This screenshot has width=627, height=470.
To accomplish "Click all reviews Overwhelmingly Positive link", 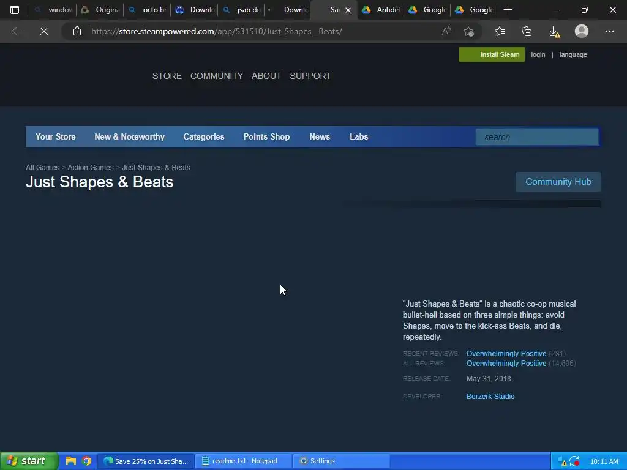I will [x=506, y=364].
